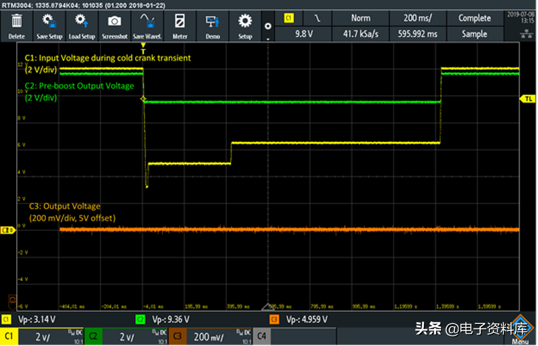This screenshot has width=538, height=346.
Task: Click the C3 channel marker on the left edge
Action: 12,301
